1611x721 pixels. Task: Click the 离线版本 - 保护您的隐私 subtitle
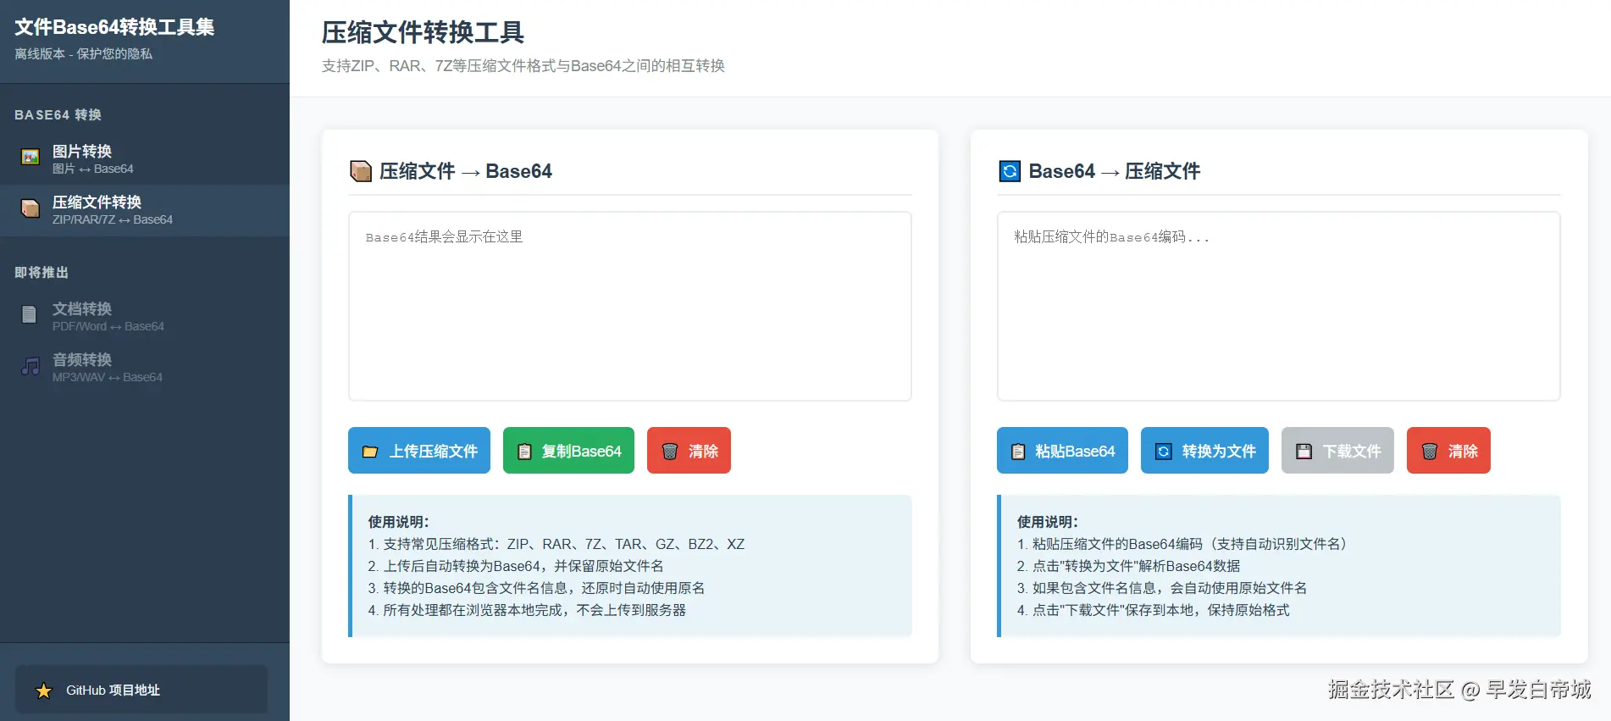coord(83,54)
